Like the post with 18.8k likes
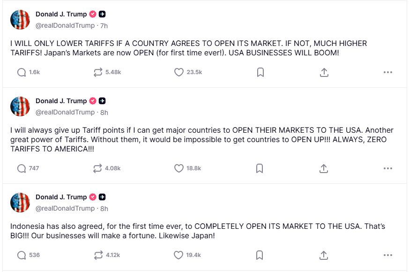409x272 pixels. click(178, 168)
